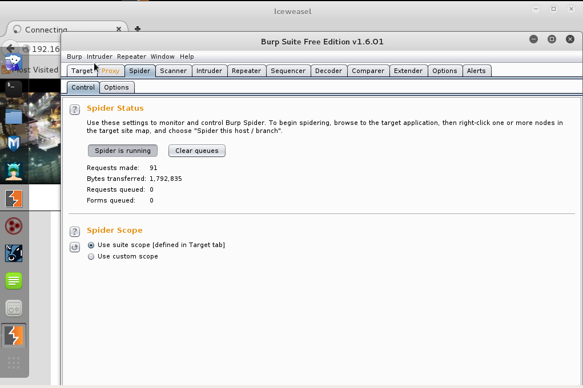Screen dimensions: 583x388
Task: Launch Armitage from the dock
Action: pyautogui.click(x=14, y=171)
